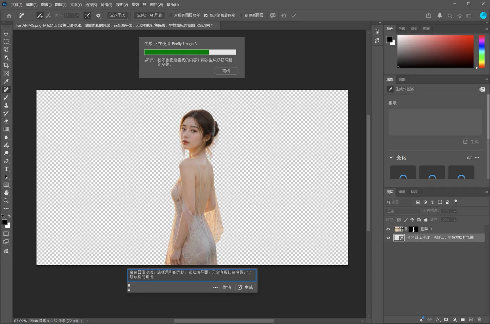Open the fx layer style icon
Image resolution: width=490 pixels, height=324 pixels.
(x=438, y=319)
